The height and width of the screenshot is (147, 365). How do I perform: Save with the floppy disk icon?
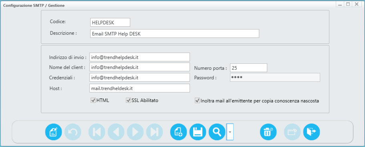(x=198, y=132)
